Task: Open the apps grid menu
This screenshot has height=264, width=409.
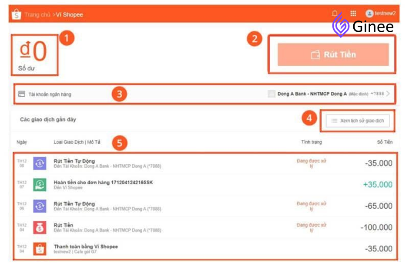Action: (x=353, y=14)
